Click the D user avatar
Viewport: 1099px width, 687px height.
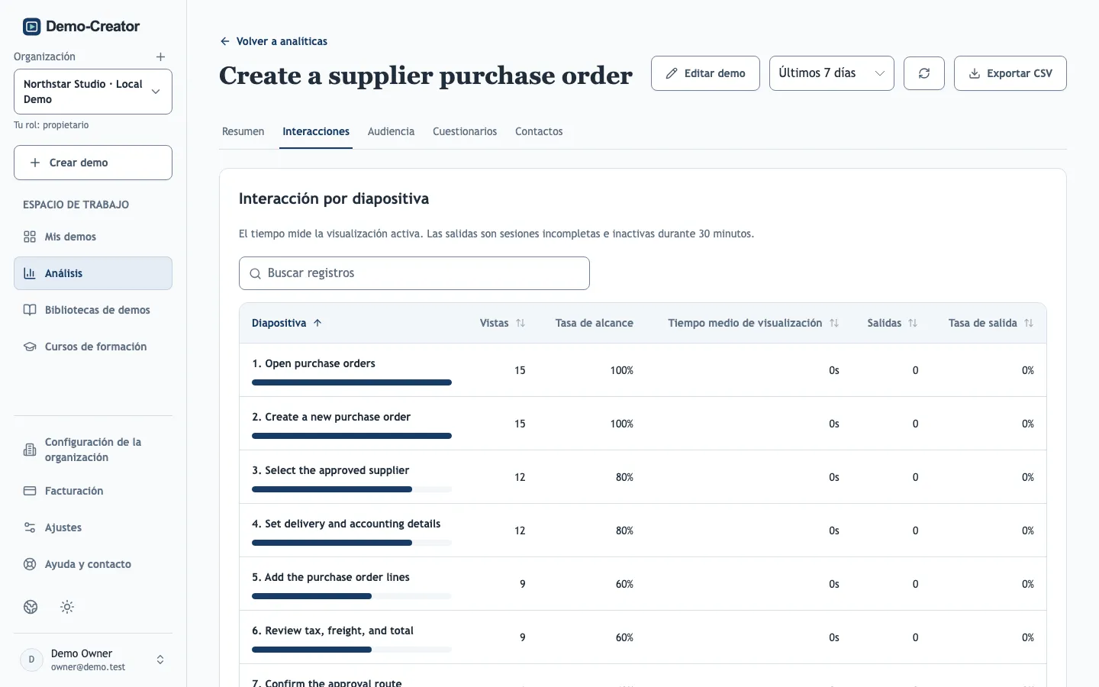click(x=31, y=660)
